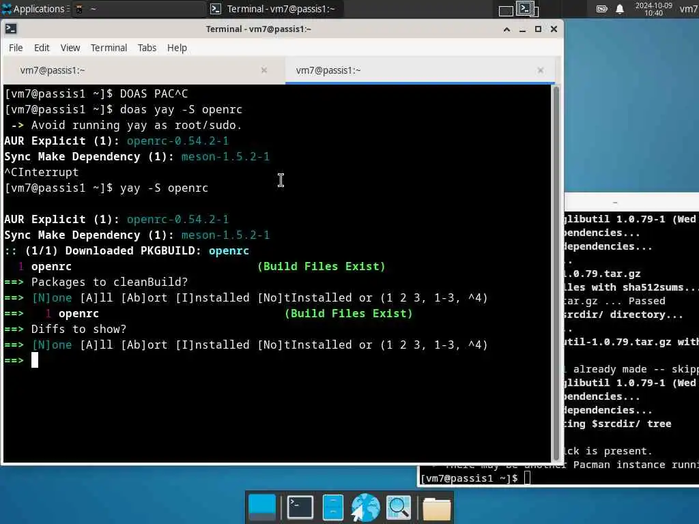Click 'already made -- skipp' text in background terminal
Image resolution: width=699 pixels, height=524 pixels.
click(636, 369)
